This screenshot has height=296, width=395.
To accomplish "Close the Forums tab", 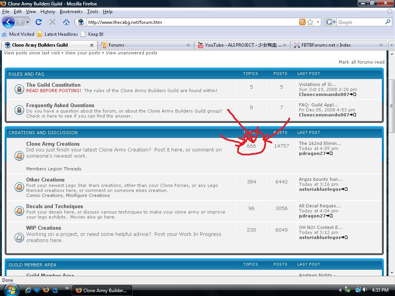I will pos(188,45).
